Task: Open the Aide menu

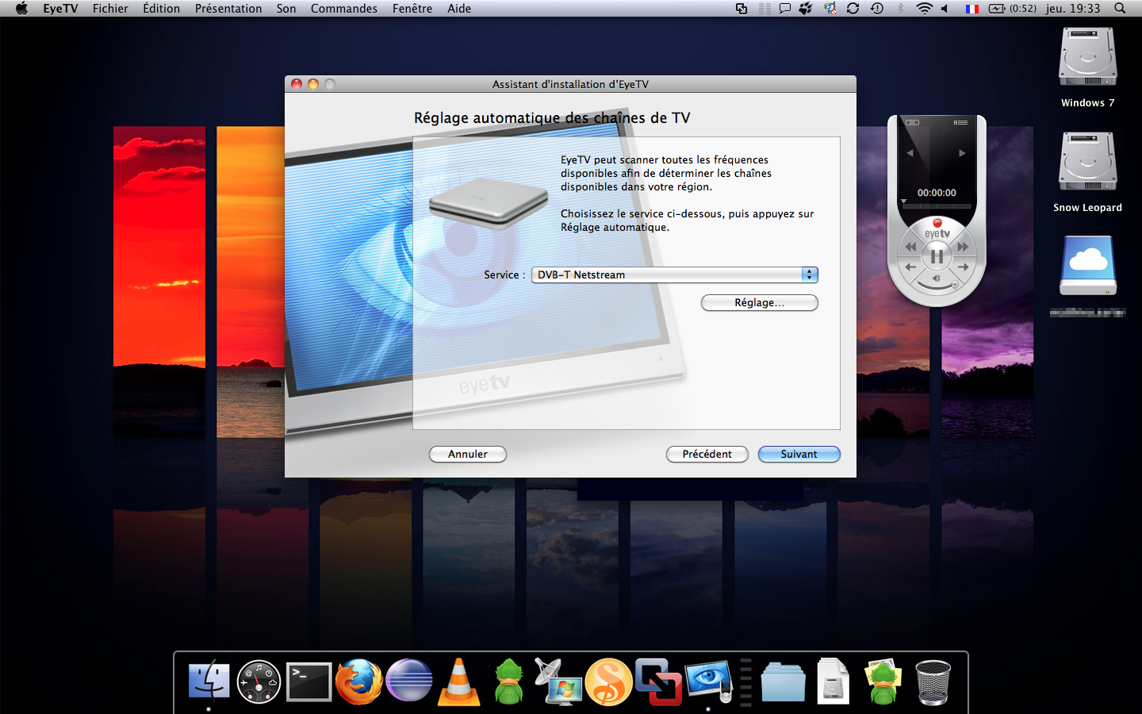Action: click(x=459, y=8)
